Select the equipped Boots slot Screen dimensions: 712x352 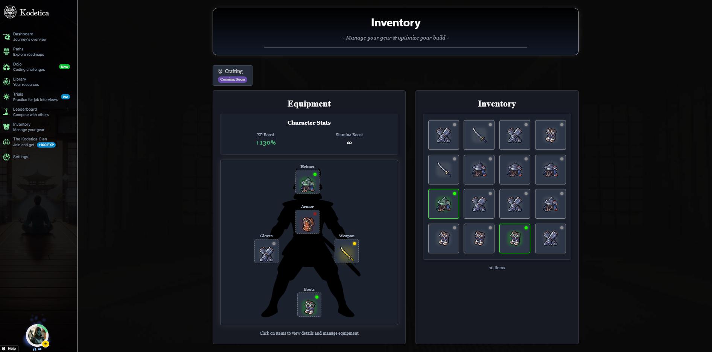tap(309, 305)
